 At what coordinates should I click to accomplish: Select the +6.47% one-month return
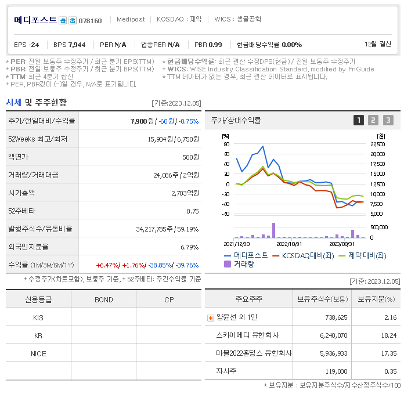tap(107, 265)
